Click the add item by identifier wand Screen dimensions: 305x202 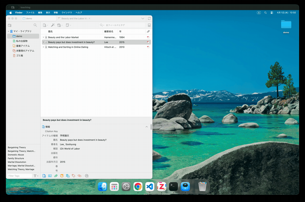tap(53, 25)
